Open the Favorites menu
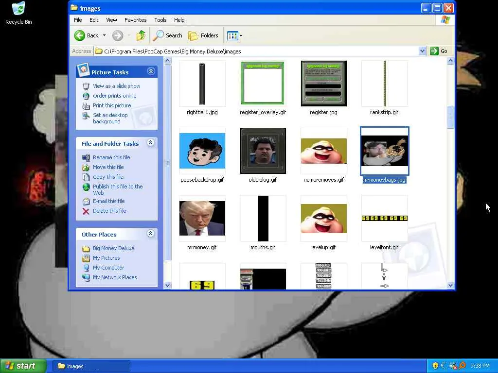This screenshot has width=498, height=373. tap(135, 20)
